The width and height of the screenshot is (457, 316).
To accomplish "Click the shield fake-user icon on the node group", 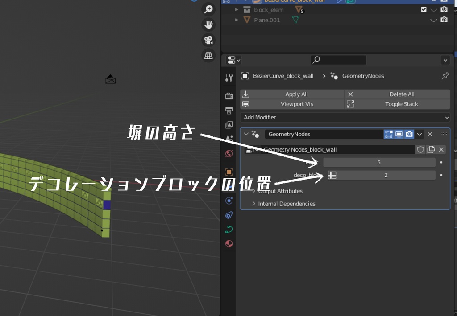I will tap(420, 150).
